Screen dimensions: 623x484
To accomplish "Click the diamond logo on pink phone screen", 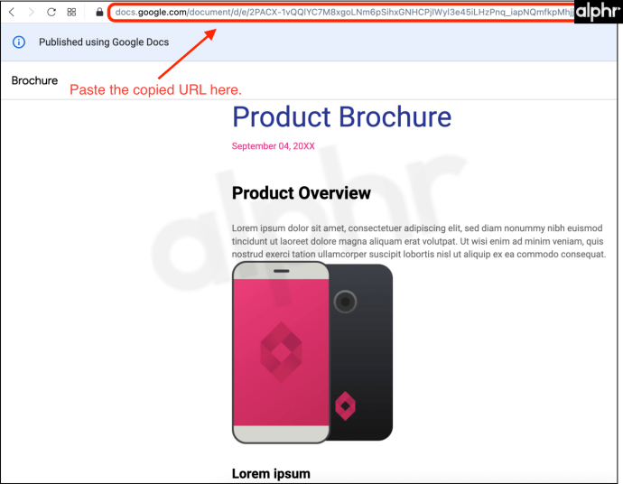I will click(281, 352).
